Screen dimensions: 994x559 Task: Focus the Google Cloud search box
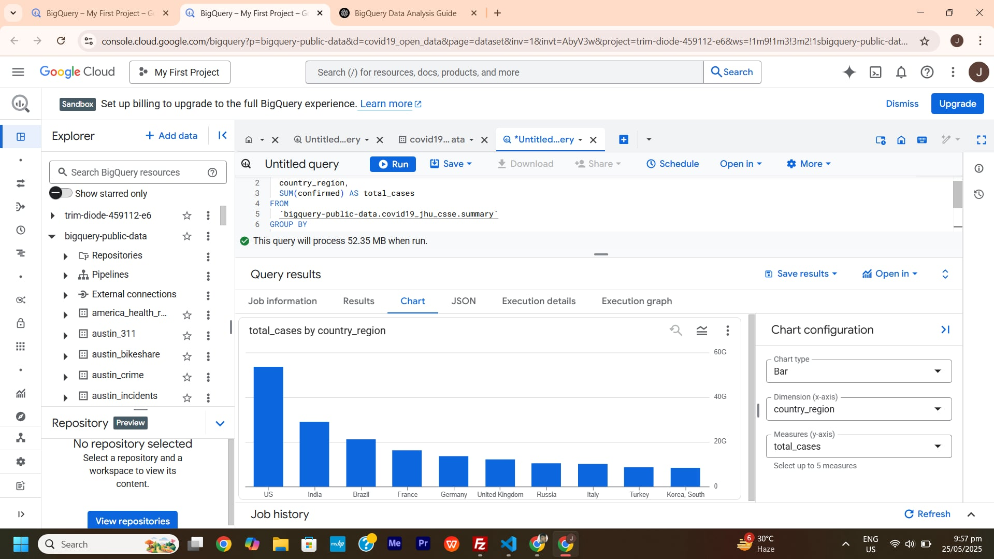tap(505, 72)
